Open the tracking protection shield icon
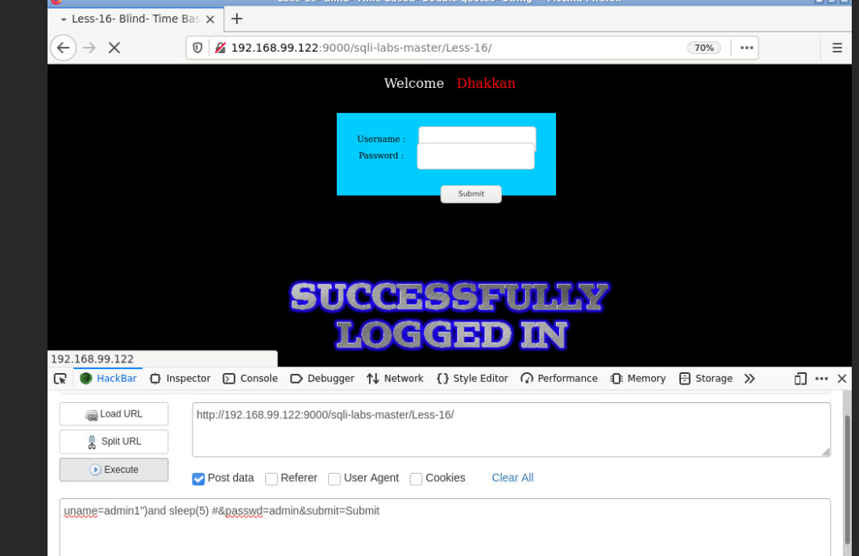Viewport: 859px width, 556px height. [x=197, y=48]
